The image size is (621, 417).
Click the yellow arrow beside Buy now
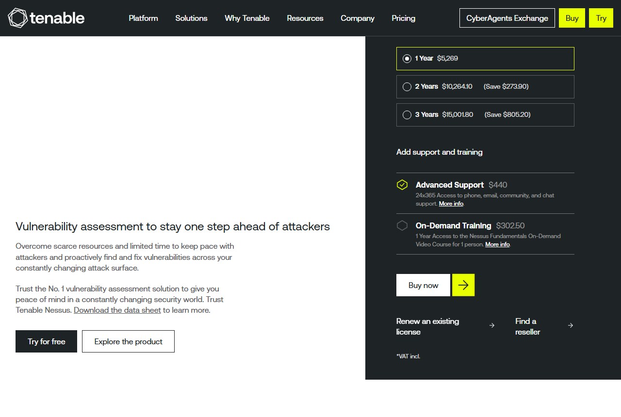[x=463, y=285]
